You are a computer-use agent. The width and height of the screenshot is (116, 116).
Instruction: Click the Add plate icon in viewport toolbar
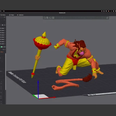click(x=47, y=18)
